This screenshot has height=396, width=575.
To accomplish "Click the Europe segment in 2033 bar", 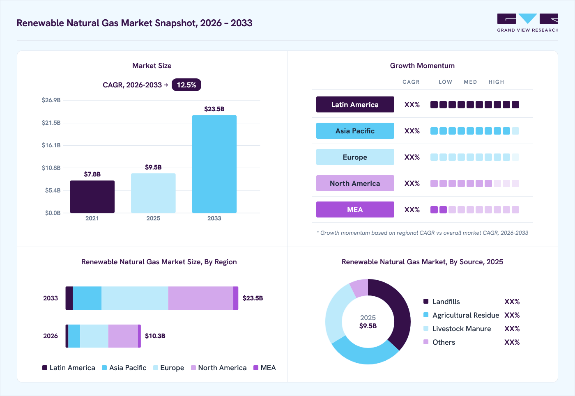I will tap(135, 298).
